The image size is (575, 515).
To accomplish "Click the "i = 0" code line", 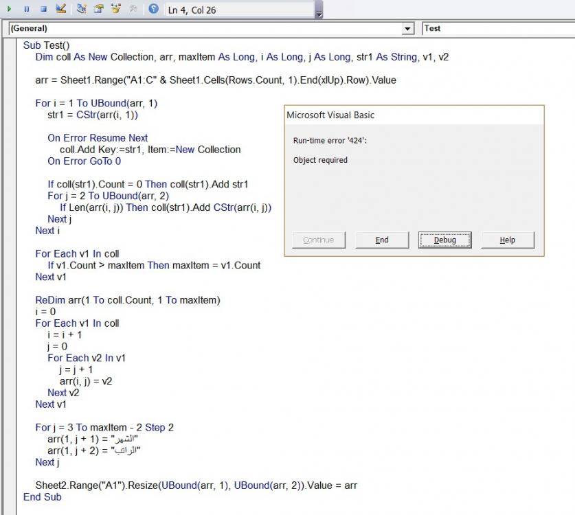I will [45, 312].
